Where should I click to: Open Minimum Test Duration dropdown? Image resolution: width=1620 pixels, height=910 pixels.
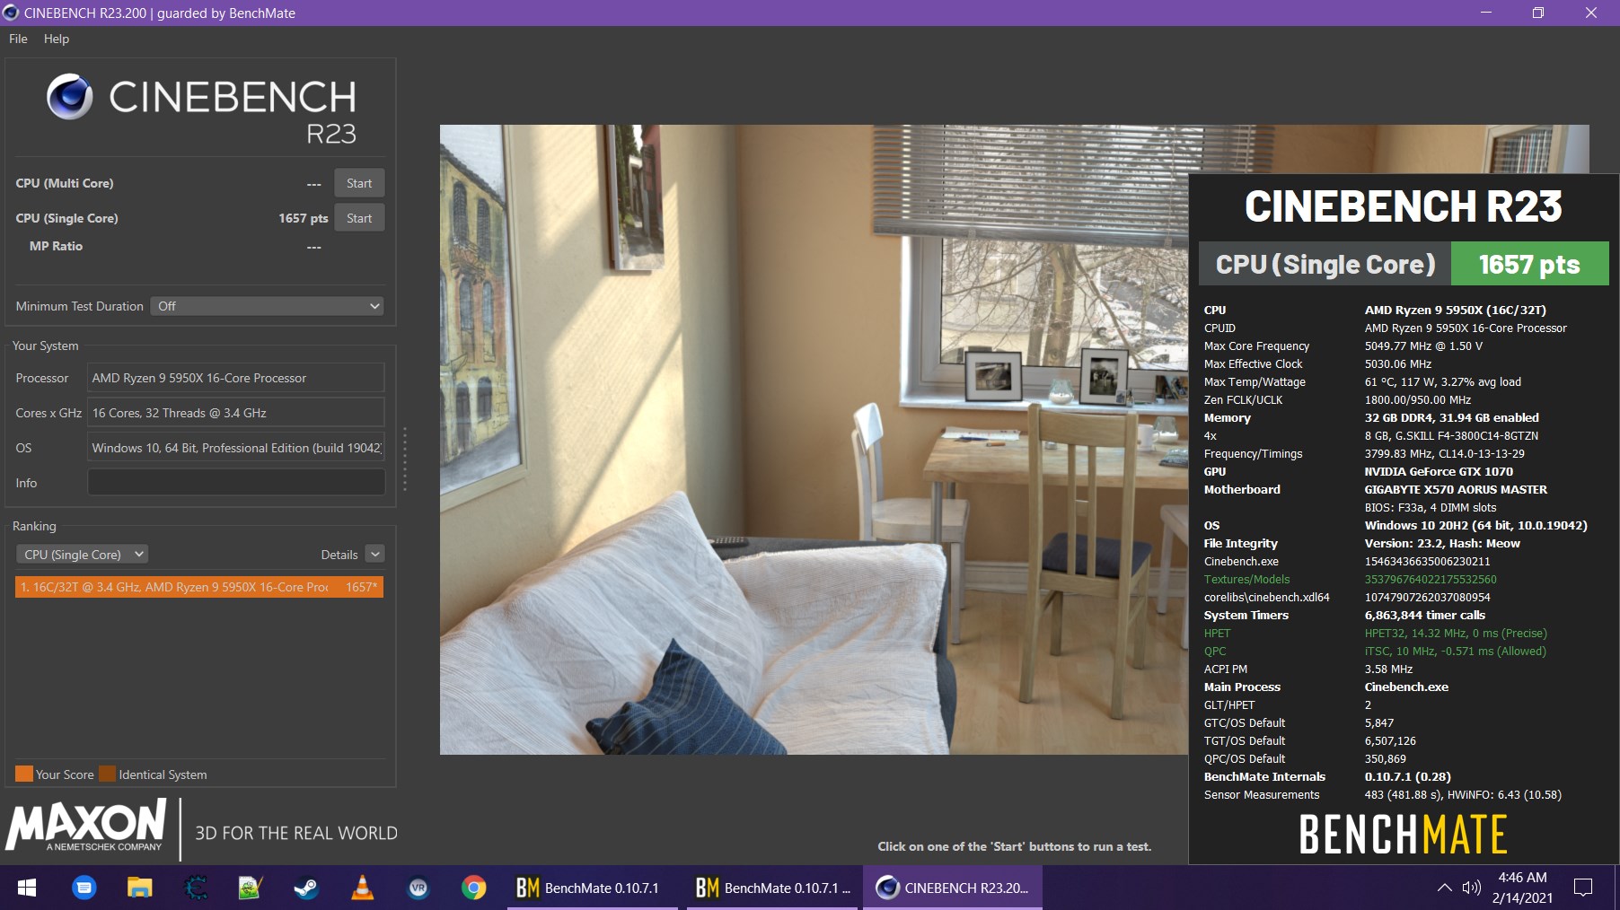point(267,306)
